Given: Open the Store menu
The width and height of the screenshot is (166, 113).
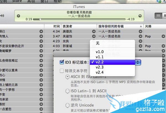Looking at the screenshot, I should point(17,1).
